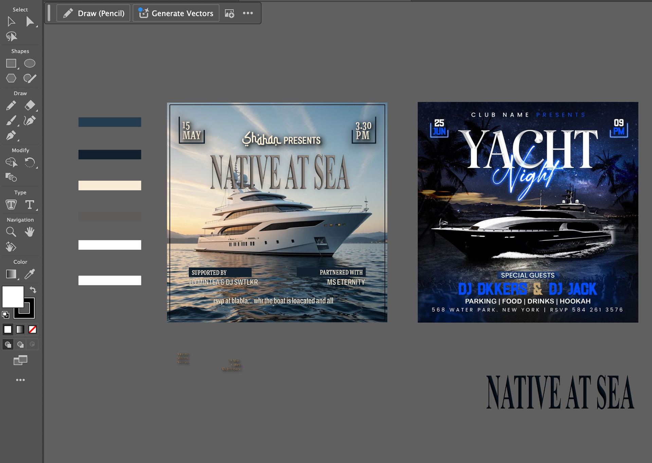The height and width of the screenshot is (463, 652).
Task: Select the Eyedropper tool
Action: [30, 274]
